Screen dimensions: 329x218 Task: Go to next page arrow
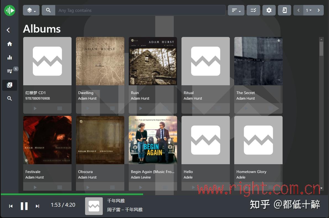tap(319, 10)
